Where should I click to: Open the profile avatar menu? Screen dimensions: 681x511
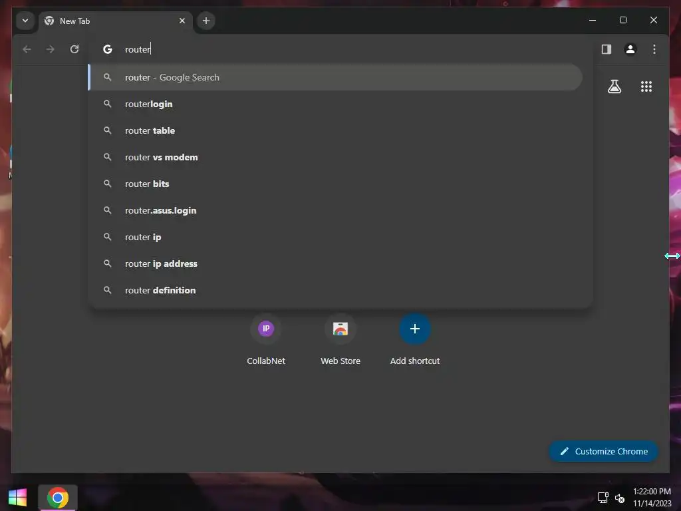point(630,49)
